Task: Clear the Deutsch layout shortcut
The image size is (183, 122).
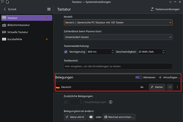Action: pyautogui.click(x=170, y=87)
